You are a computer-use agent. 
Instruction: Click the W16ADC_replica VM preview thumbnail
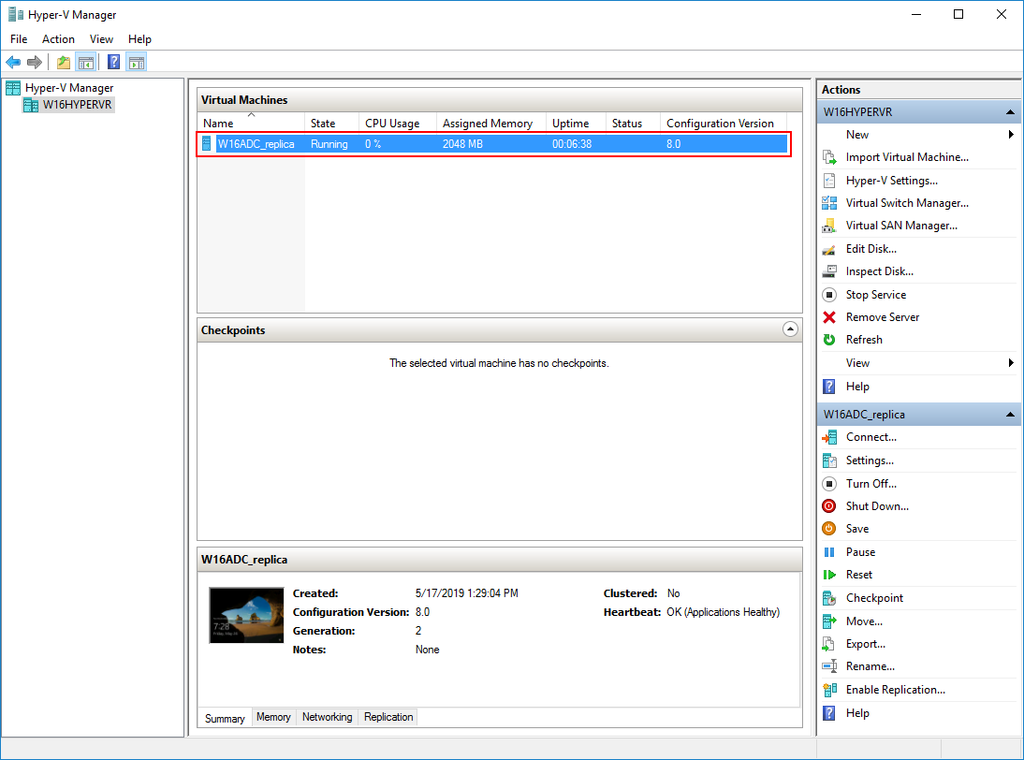(x=246, y=616)
